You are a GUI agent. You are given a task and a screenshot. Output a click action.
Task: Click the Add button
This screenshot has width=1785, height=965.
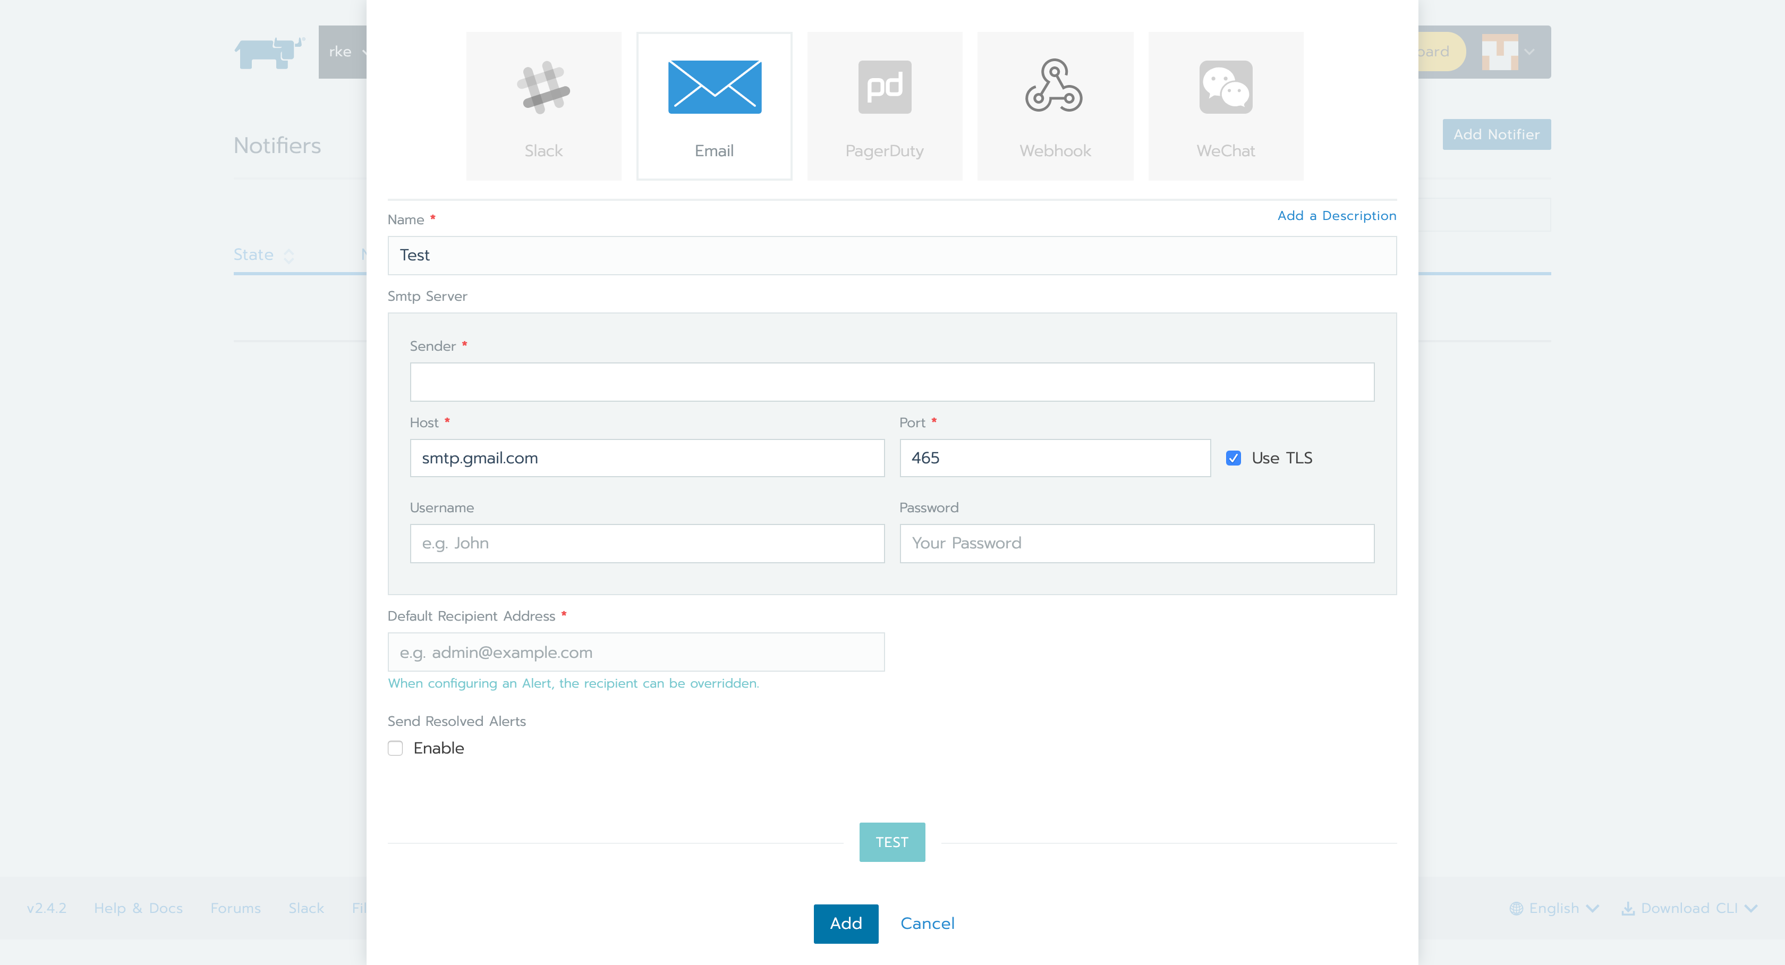(x=845, y=924)
